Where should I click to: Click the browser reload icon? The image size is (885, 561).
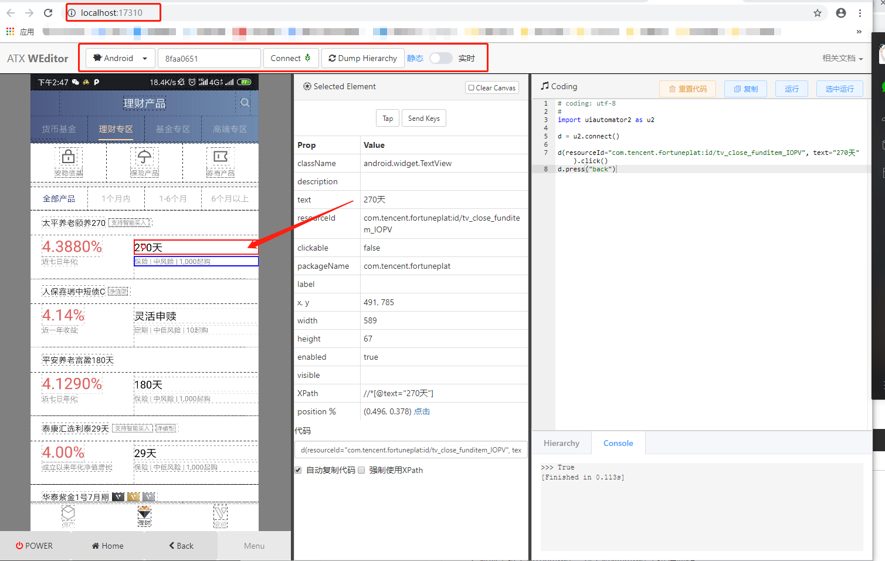point(48,12)
